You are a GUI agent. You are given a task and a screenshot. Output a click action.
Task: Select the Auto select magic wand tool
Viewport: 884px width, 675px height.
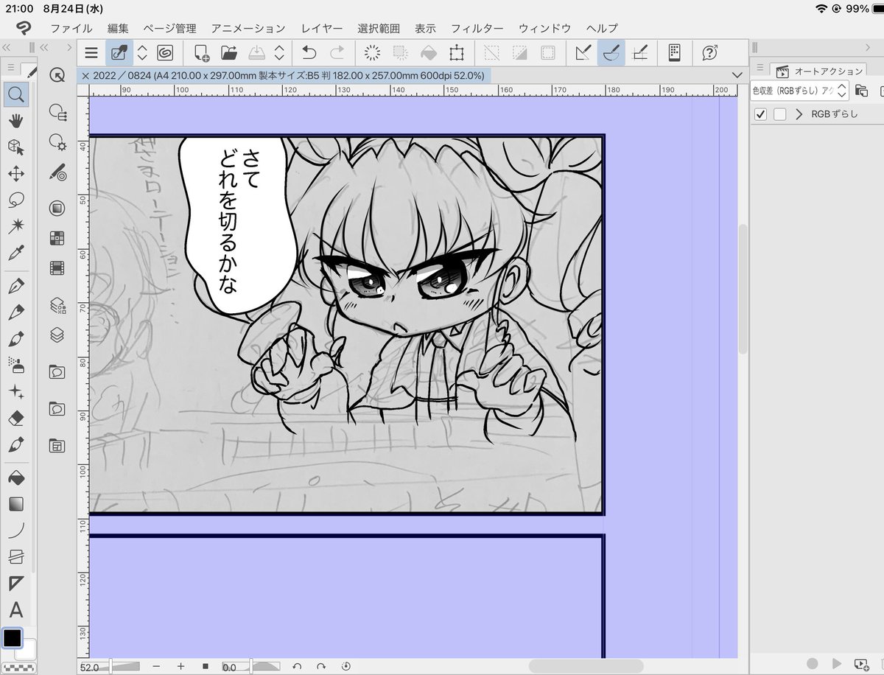tap(16, 226)
